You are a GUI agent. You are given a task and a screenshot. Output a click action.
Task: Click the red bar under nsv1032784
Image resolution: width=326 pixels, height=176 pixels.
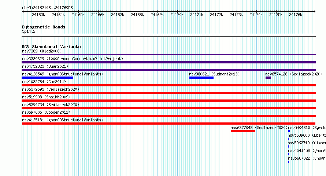pos(168,85)
